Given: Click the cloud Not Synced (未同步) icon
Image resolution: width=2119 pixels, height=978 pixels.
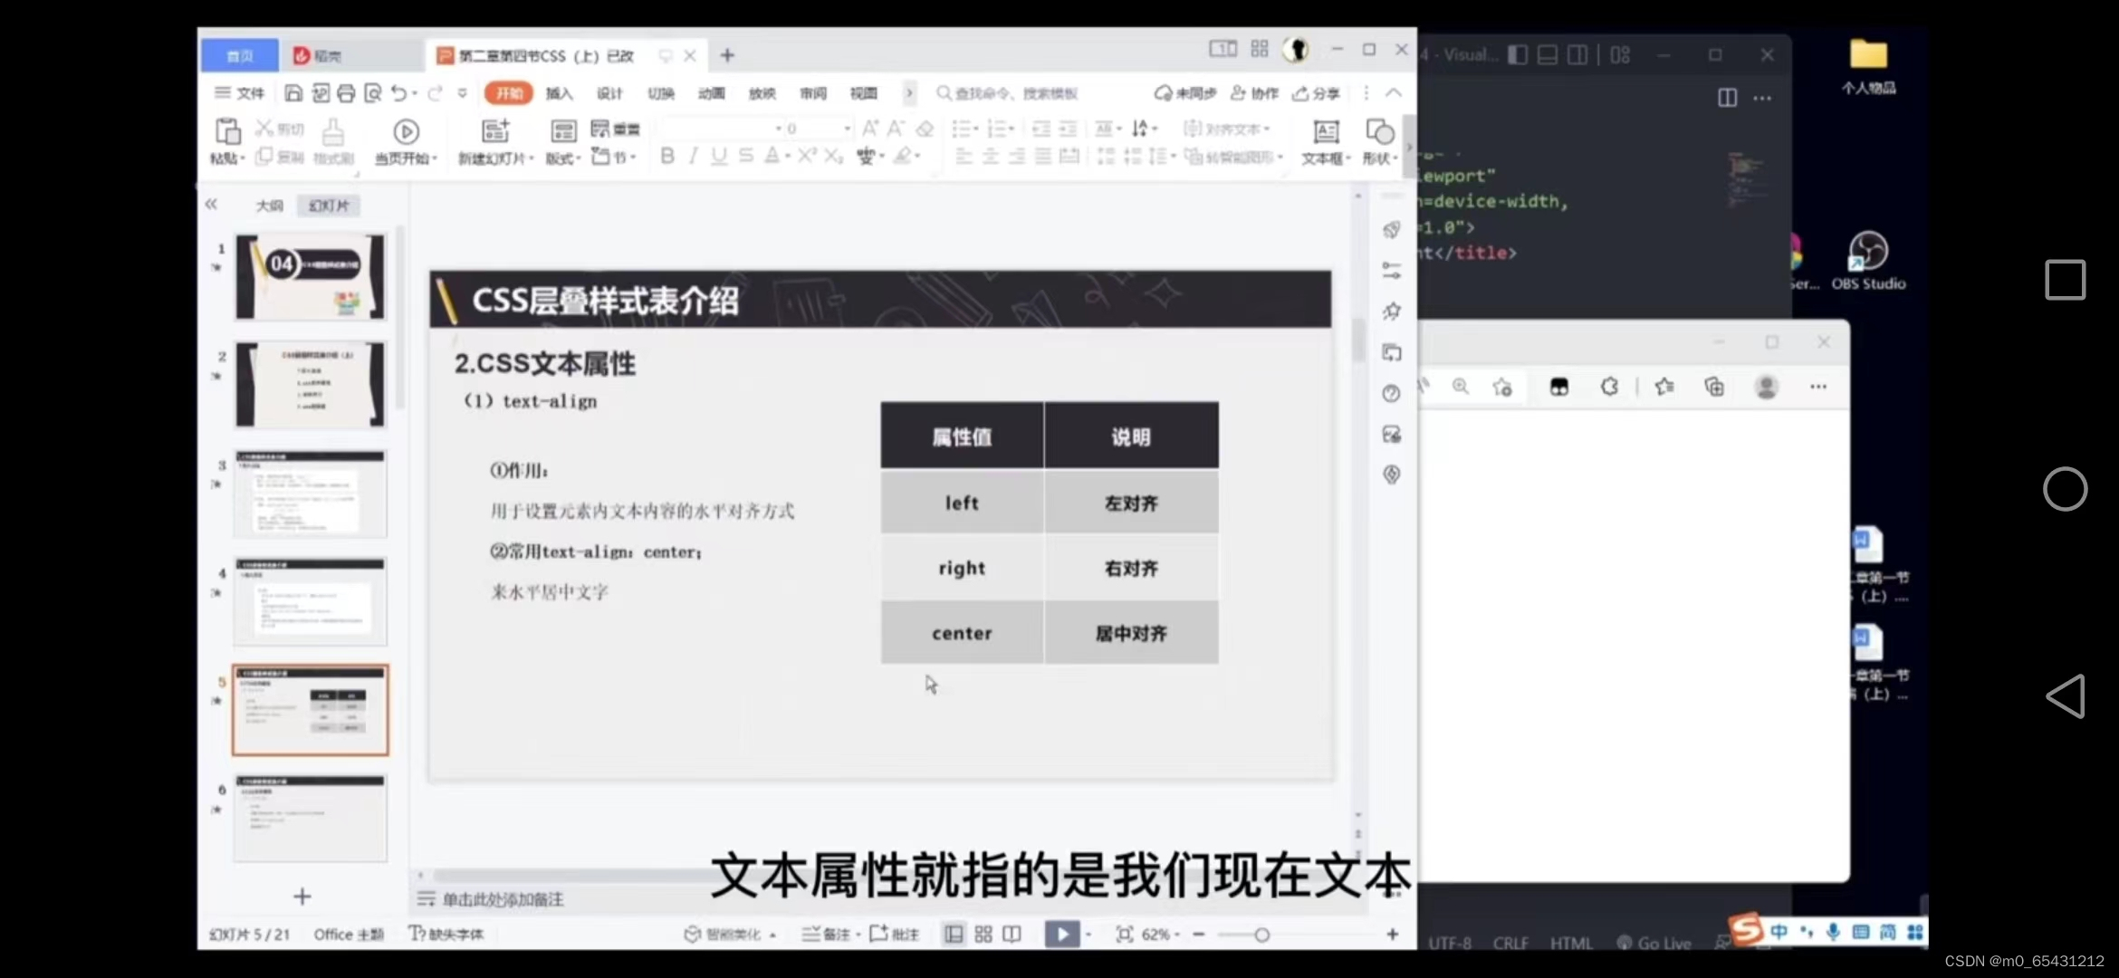Looking at the screenshot, I should 1185,93.
